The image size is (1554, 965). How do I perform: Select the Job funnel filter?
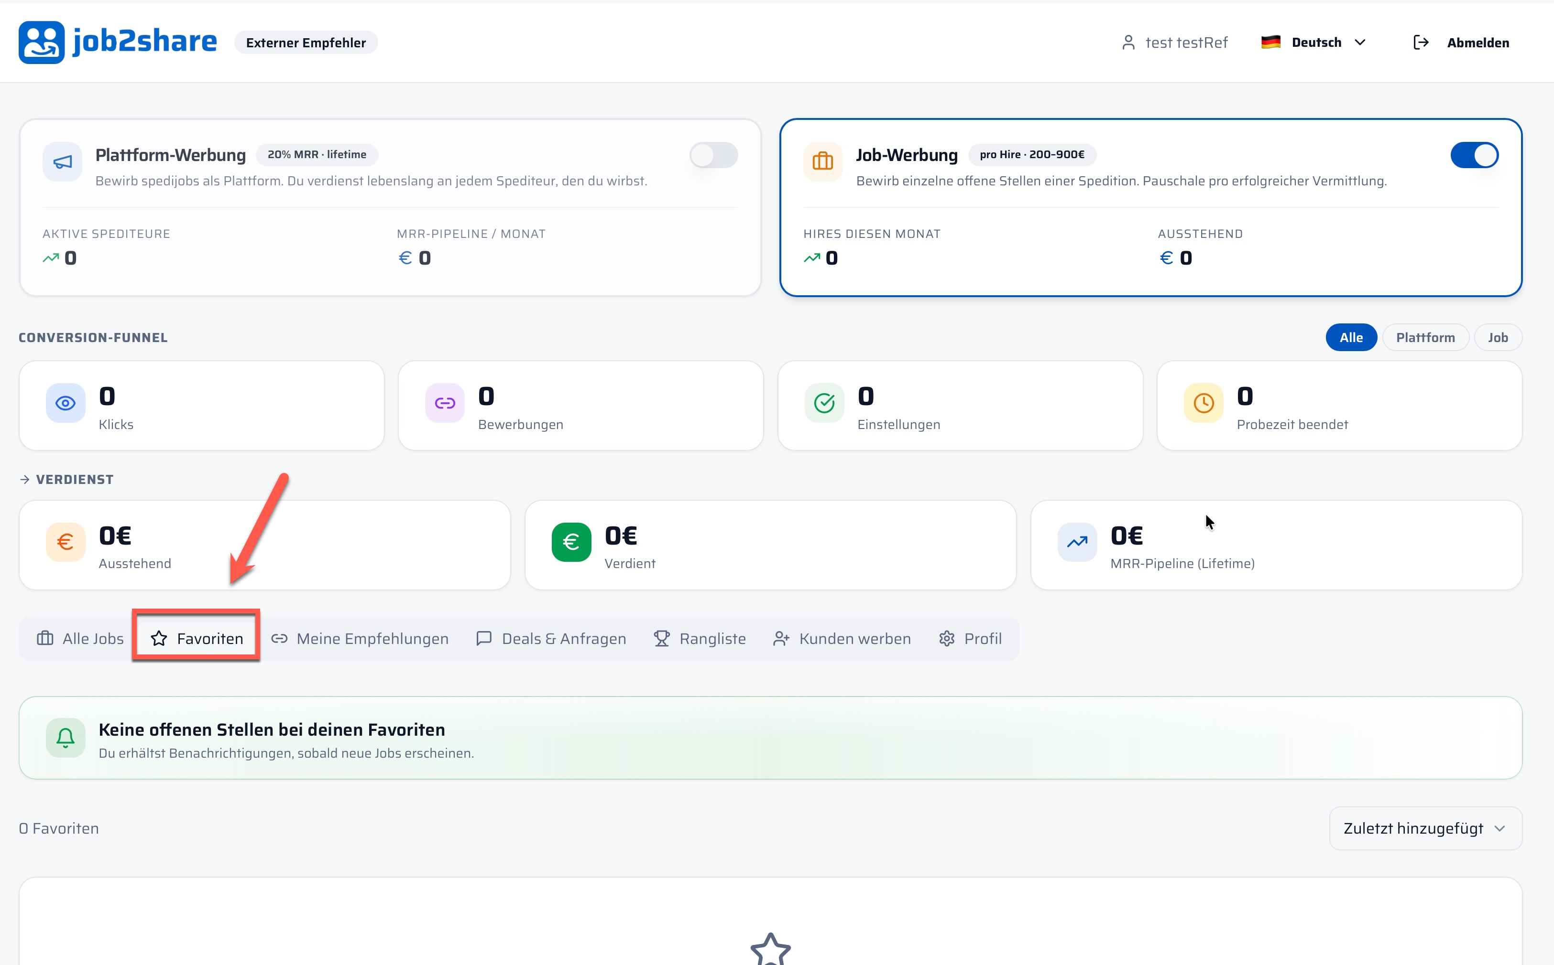[x=1498, y=338]
